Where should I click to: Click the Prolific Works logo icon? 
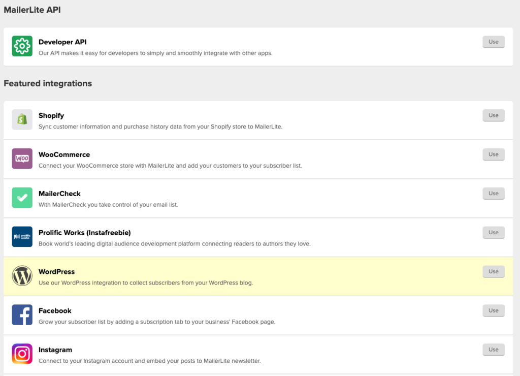coord(22,237)
